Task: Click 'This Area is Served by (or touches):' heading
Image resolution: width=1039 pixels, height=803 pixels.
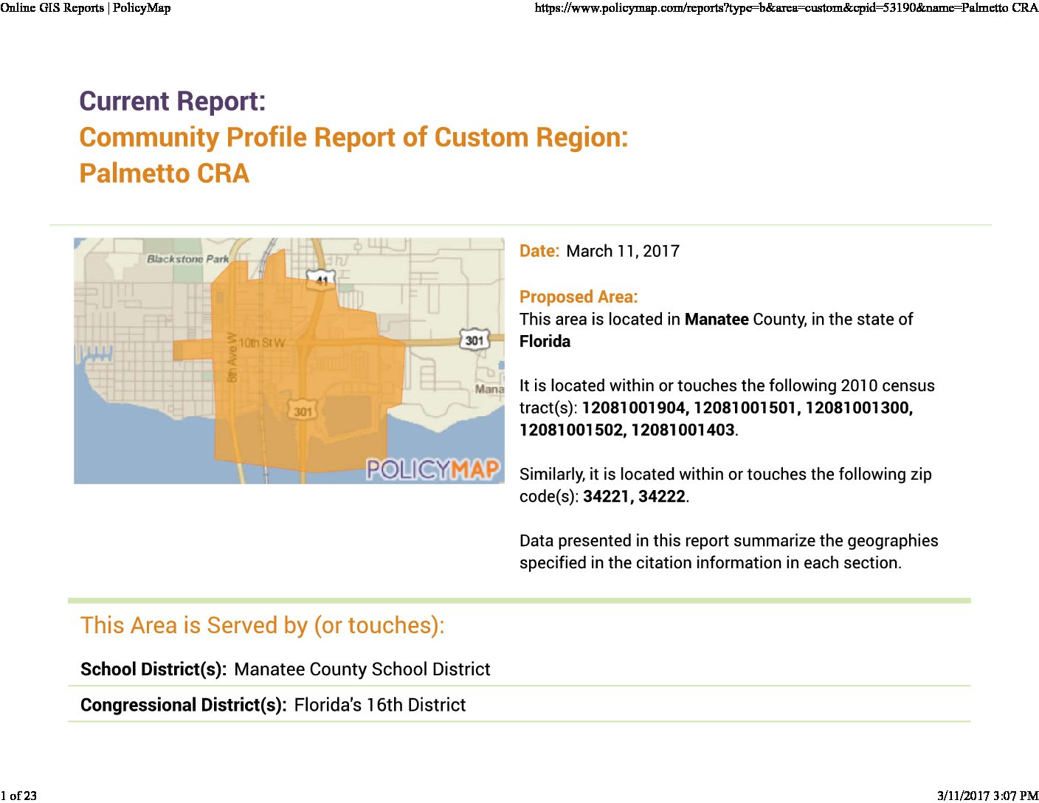Action: [263, 625]
